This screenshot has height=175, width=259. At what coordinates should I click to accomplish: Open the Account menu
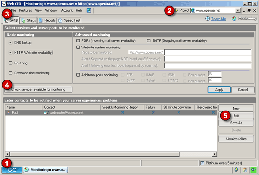click(x=67, y=10)
